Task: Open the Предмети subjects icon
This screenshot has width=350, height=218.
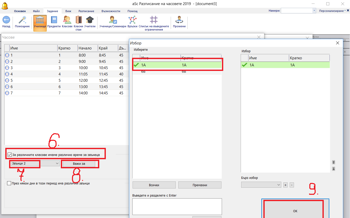Action: point(54,20)
